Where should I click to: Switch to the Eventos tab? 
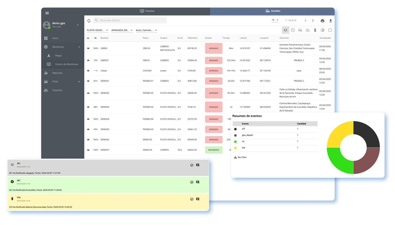tap(147, 11)
